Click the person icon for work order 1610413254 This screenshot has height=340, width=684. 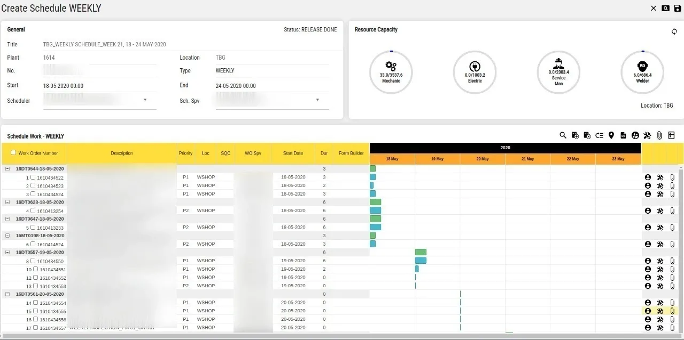tap(648, 211)
